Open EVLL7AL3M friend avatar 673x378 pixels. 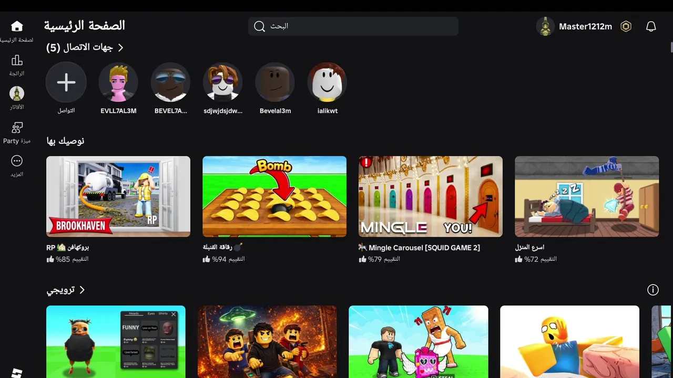tap(118, 82)
